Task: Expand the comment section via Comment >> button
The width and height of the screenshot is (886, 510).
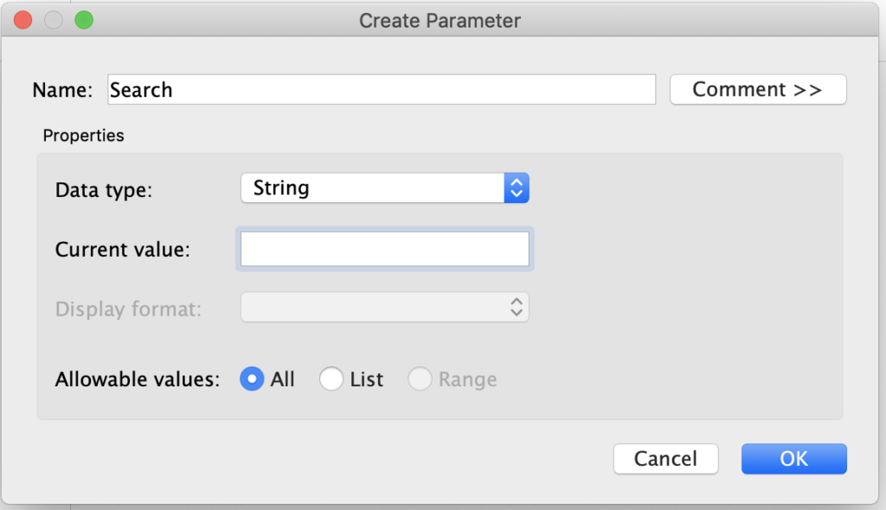Action: (x=758, y=89)
